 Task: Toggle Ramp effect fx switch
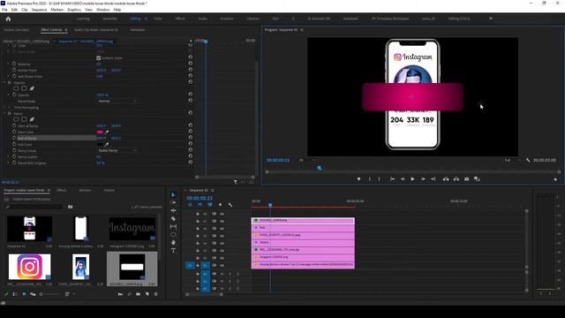click(x=10, y=114)
